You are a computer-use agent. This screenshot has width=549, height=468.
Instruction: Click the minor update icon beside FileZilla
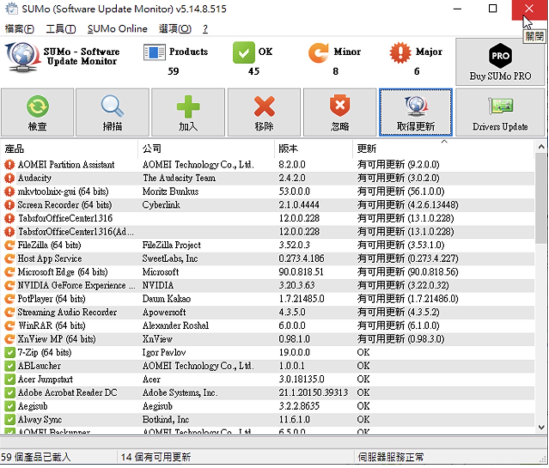(9, 246)
